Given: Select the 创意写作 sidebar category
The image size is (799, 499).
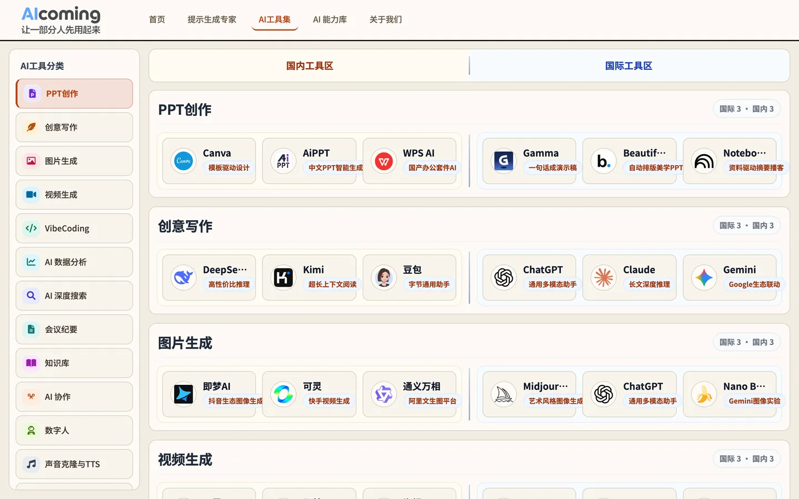Looking at the screenshot, I should coord(74,128).
